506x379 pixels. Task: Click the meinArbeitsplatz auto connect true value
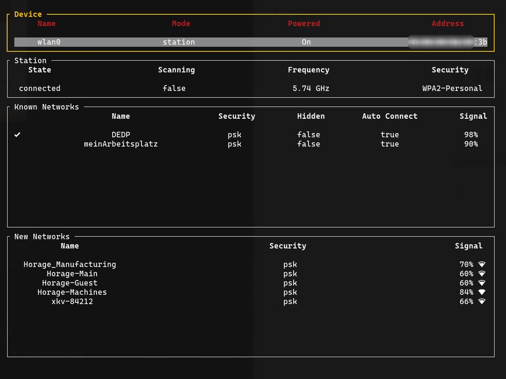coord(390,144)
